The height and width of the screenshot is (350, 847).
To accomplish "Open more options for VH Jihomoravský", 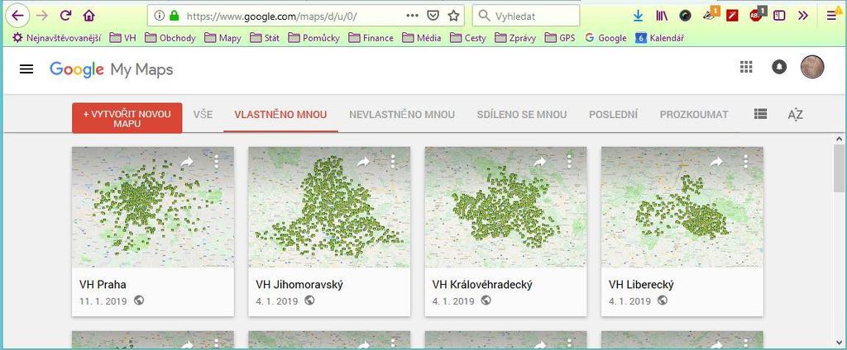I will pyautogui.click(x=393, y=161).
